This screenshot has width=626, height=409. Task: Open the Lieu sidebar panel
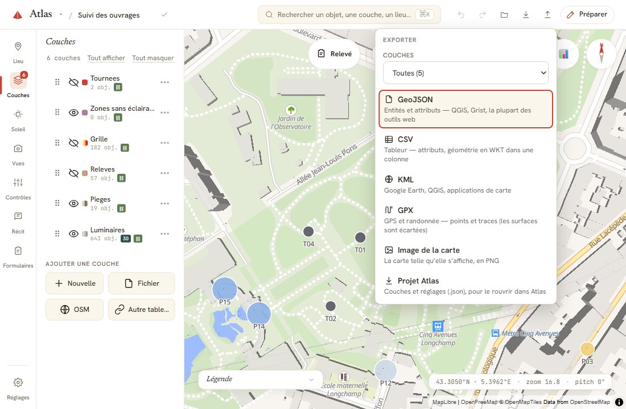(18, 52)
